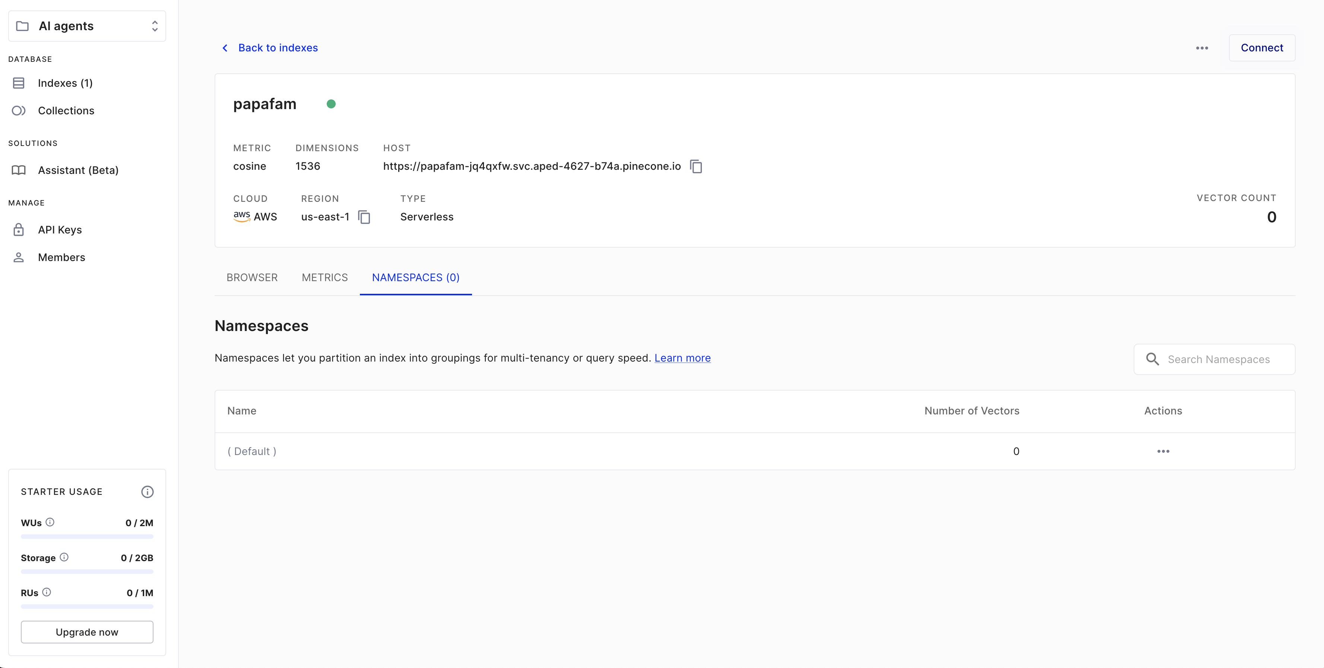1324x668 pixels.
Task: Copy the papafam index host URL
Action: click(696, 166)
